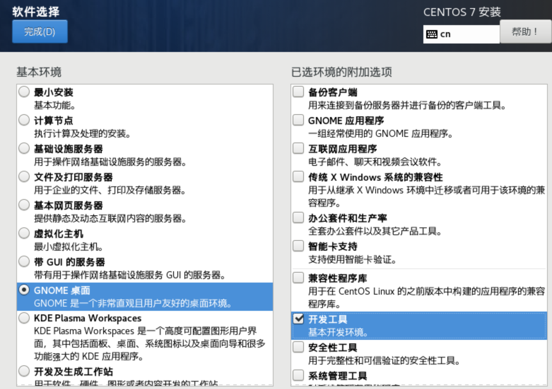Click the 最小安装 environment label
The width and height of the screenshot is (552, 389).
(x=53, y=92)
